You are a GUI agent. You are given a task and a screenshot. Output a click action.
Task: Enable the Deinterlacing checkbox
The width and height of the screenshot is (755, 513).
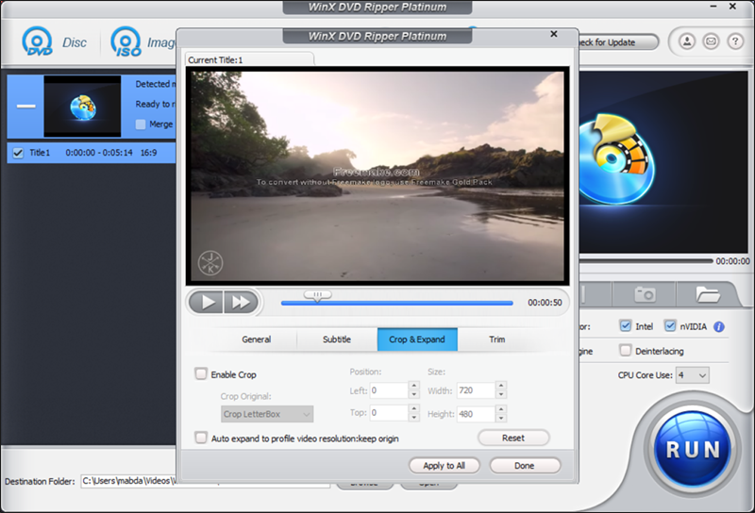tap(625, 351)
